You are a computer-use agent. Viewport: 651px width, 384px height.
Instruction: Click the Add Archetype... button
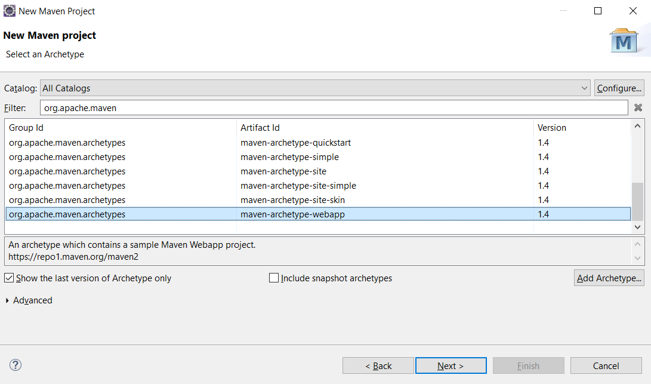pyautogui.click(x=609, y=278)
